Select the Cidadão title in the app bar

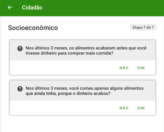pos(32,8)
